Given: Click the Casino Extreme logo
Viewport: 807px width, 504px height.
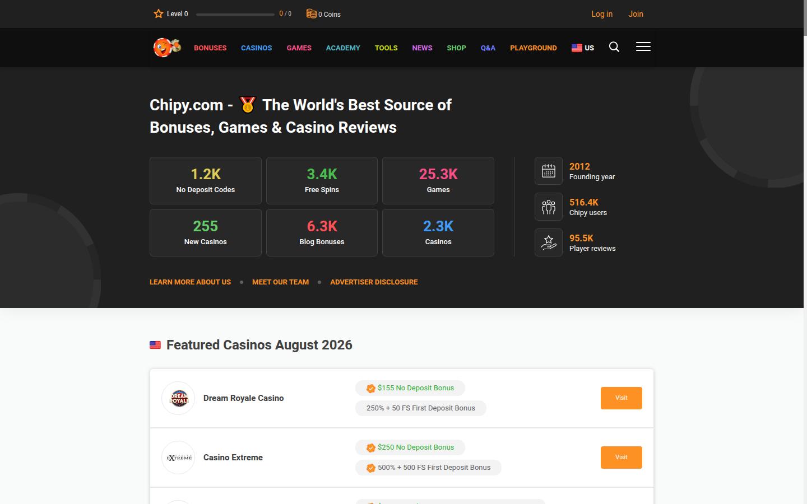Looking at the screenshot, I should pos(178,458).
